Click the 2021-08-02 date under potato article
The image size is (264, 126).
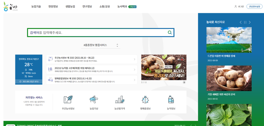pos(212,99)
